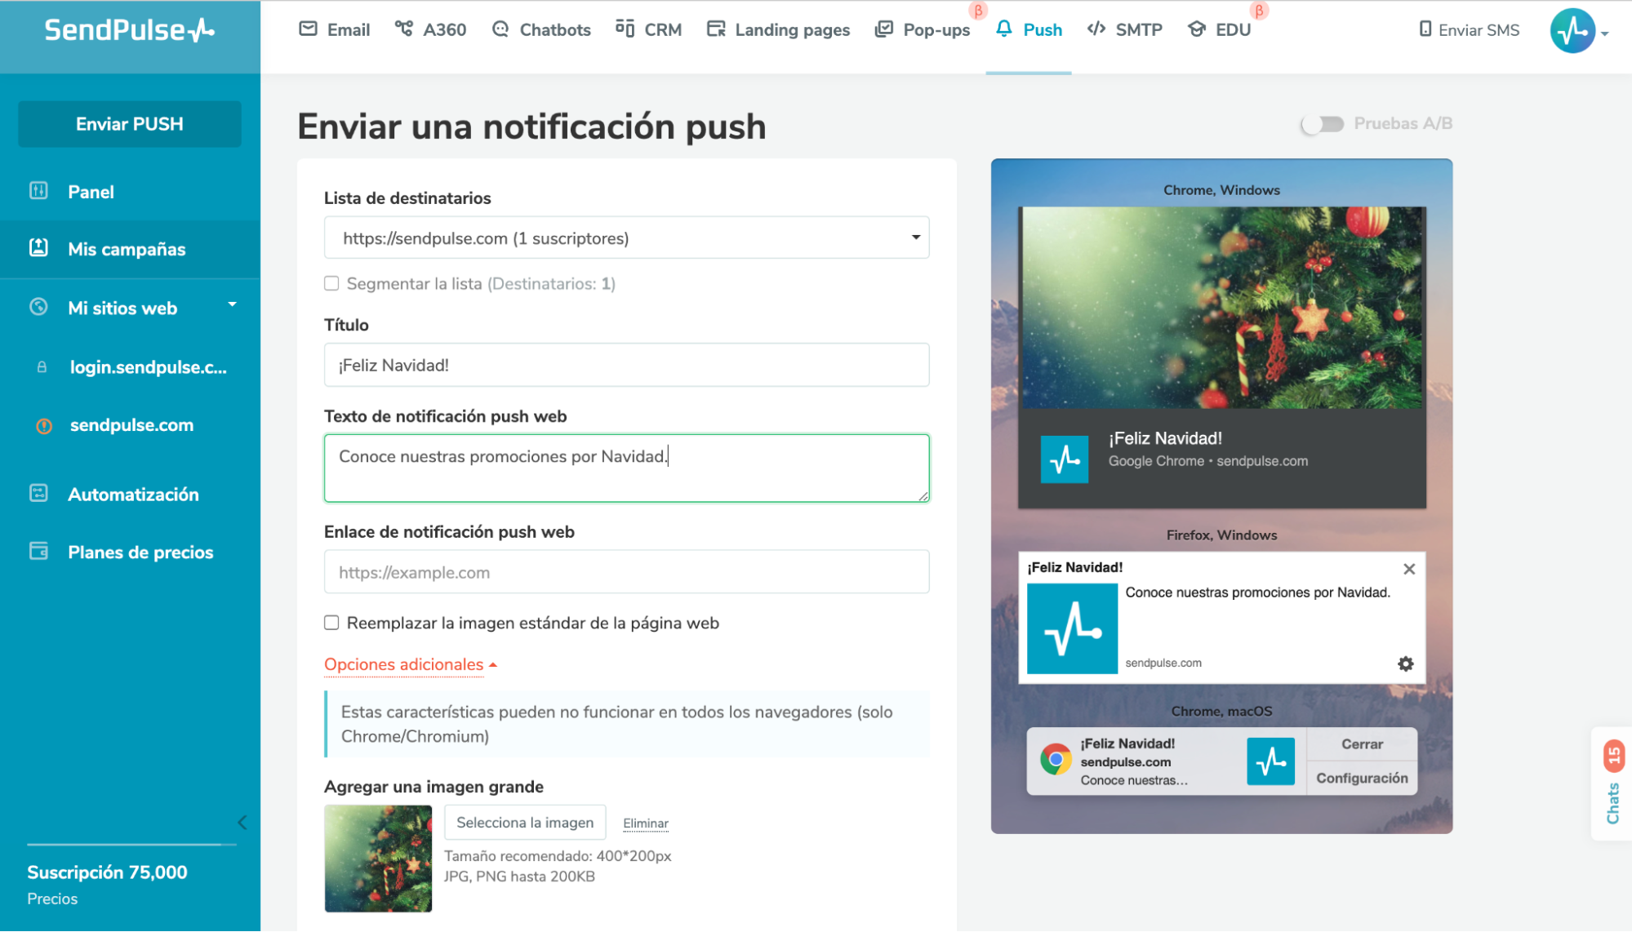Screen dimensions: 1632x932
Task: Open the Email section
Action: pyautogui.click(x=334, y=29)
